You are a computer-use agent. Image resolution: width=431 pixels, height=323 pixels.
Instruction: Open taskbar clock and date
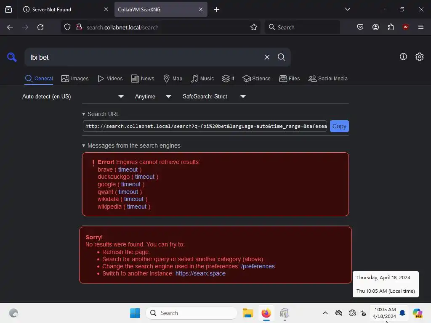(385, 313)
